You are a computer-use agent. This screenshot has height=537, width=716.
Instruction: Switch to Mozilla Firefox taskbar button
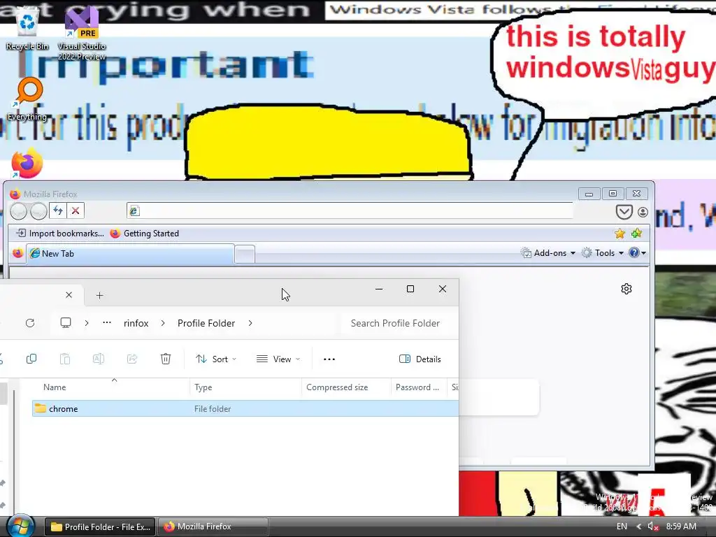[x=213, y=527]
